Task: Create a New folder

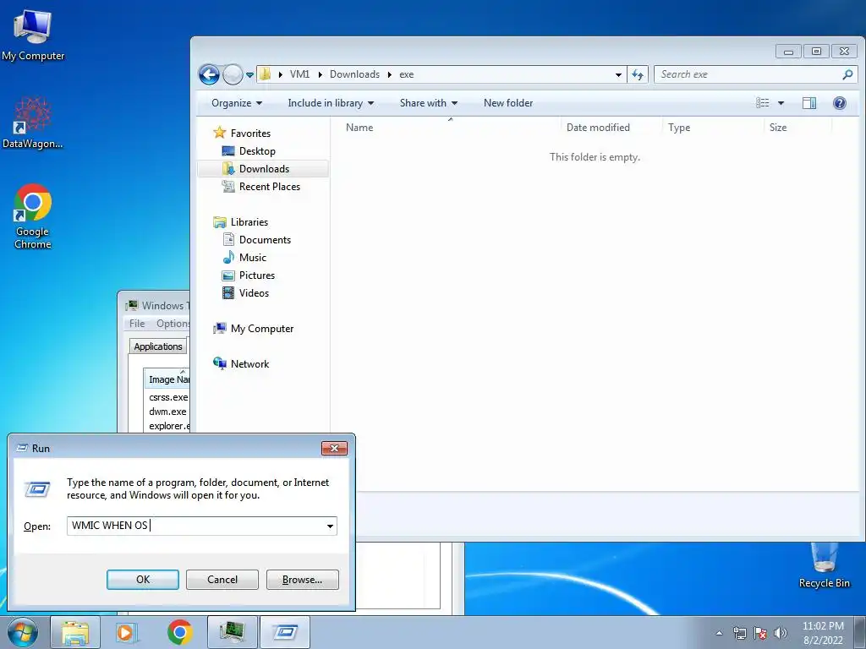Action: pyautogui.click(x=508, y=103)
